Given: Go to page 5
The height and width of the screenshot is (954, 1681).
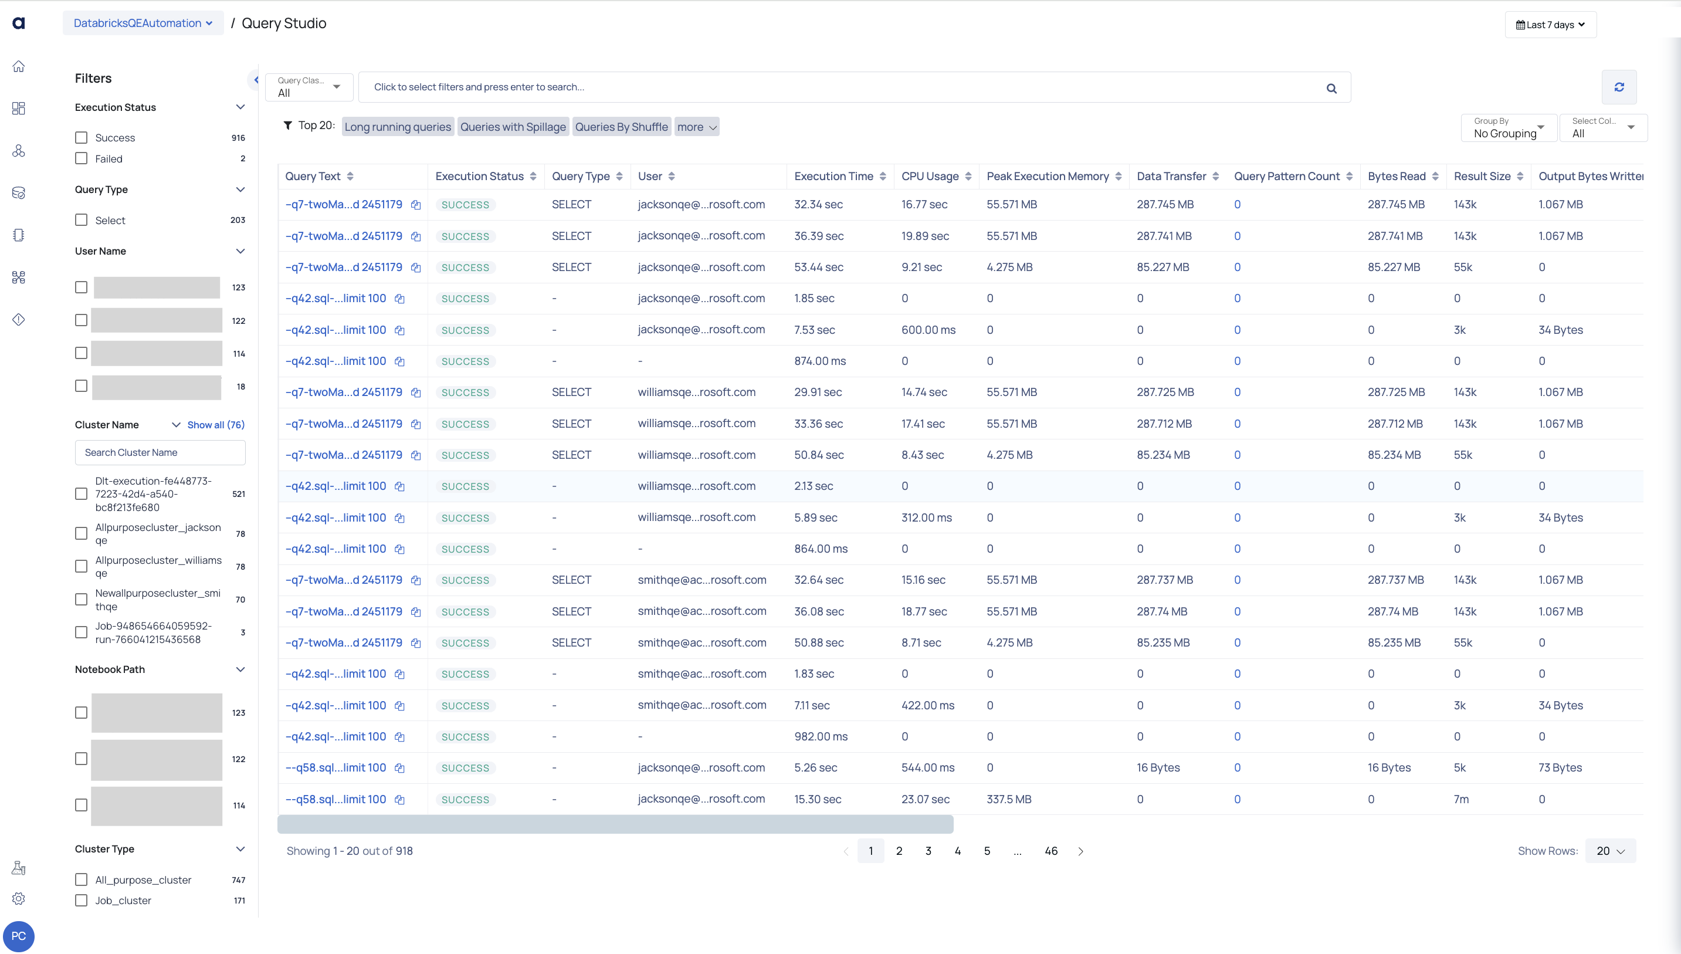Looking at the screenshot, I should tap(987, 851).
